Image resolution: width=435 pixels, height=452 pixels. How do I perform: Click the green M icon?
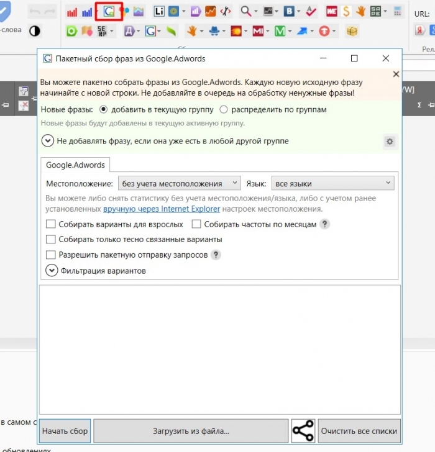280,31
